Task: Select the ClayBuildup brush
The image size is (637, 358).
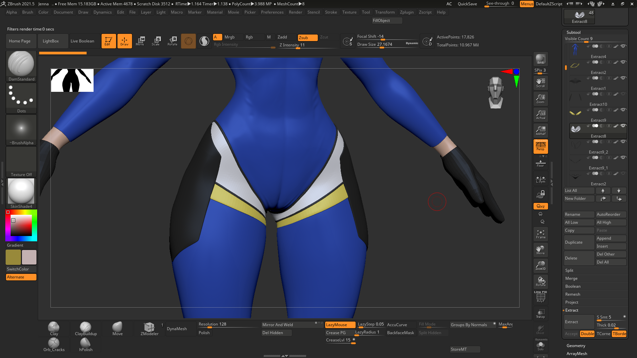Action: pos(86,329)
